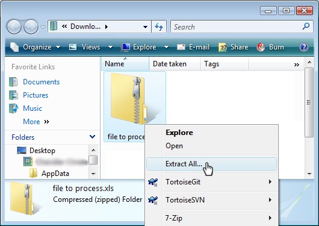Image resolution: width=319 pixels, height=226 pixels.
Task: Click the TortoiseSVN turtle icon
Action: [x=153, y=200]
